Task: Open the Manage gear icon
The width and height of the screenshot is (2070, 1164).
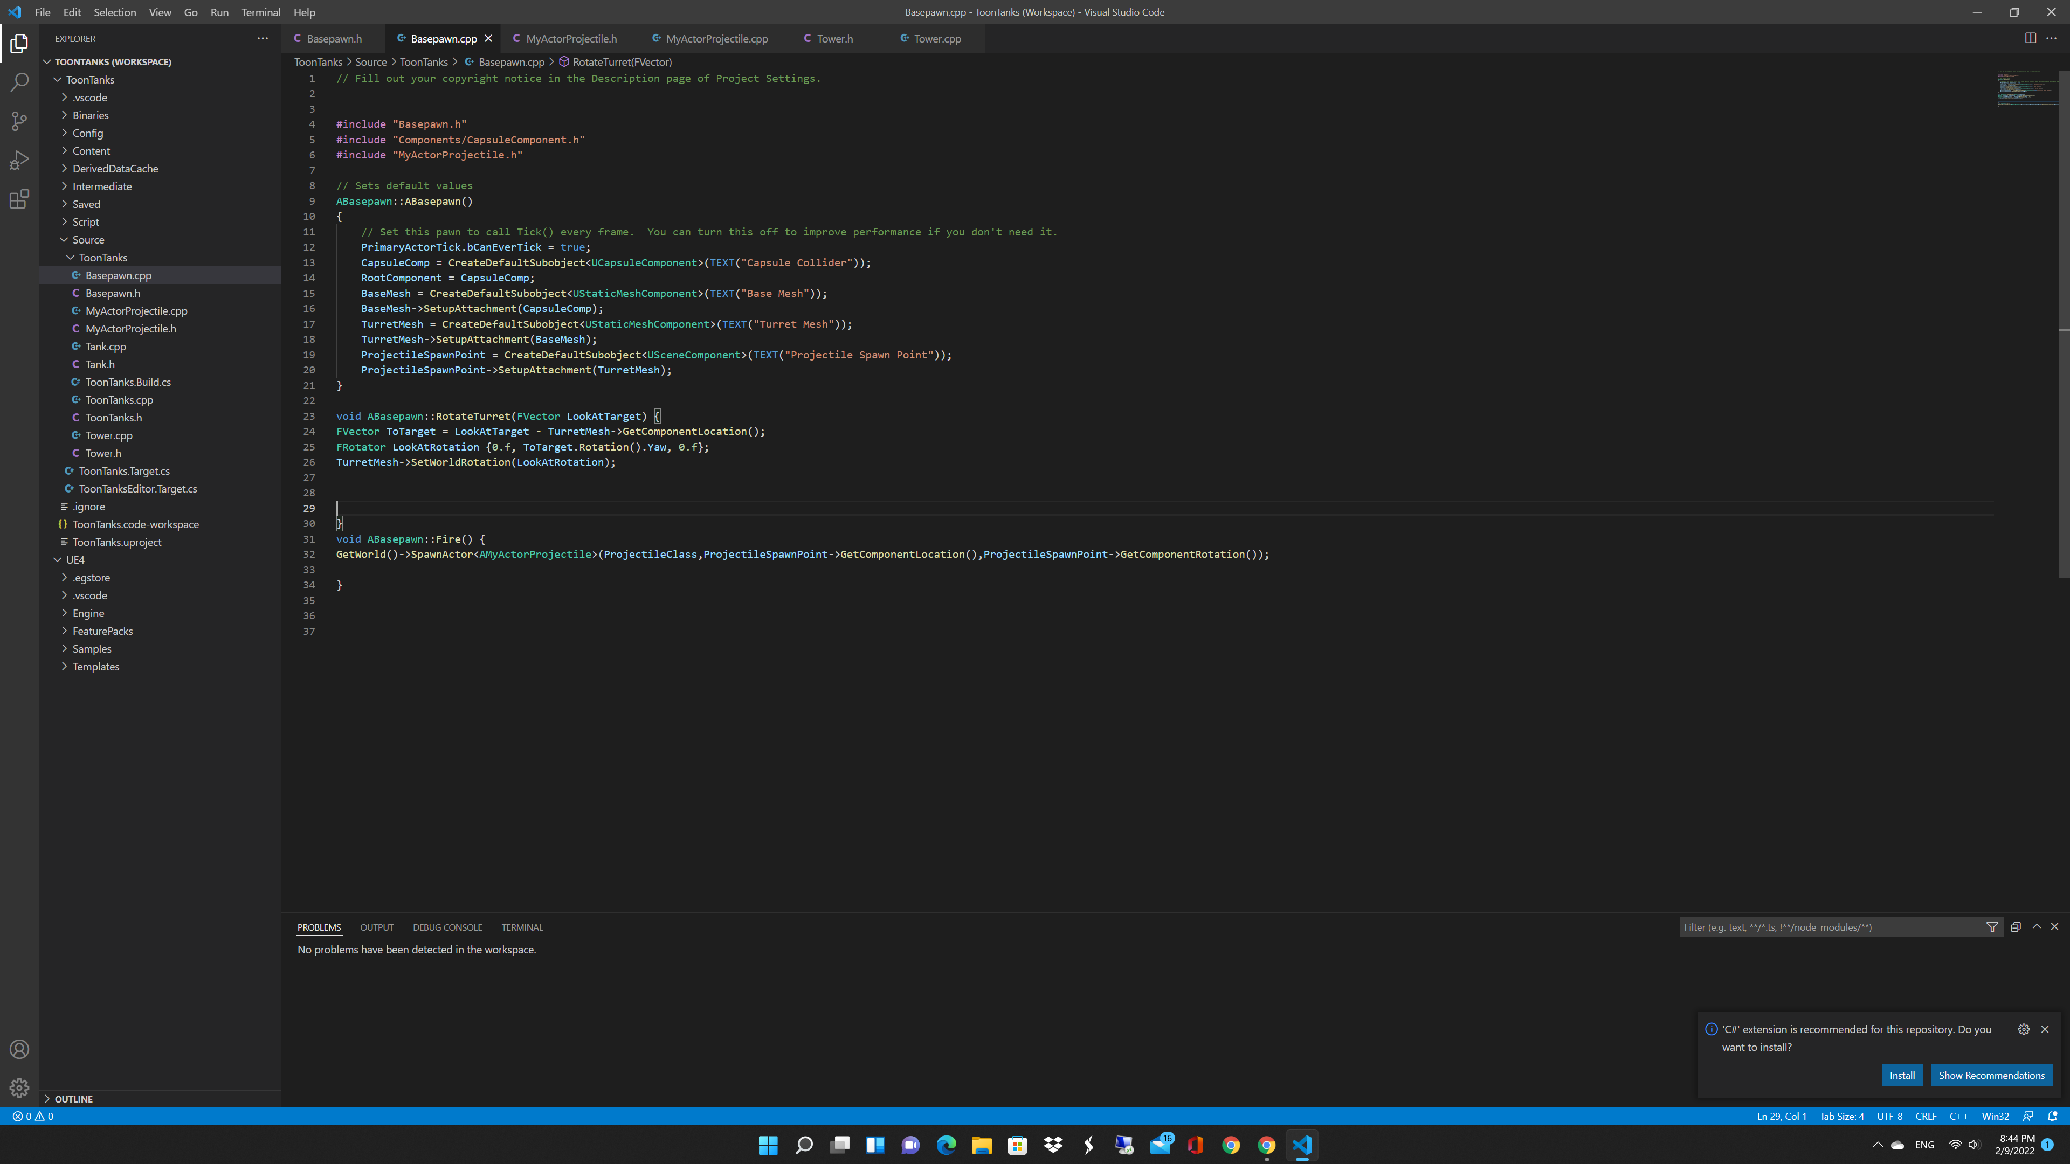Action: [19, 1087]
